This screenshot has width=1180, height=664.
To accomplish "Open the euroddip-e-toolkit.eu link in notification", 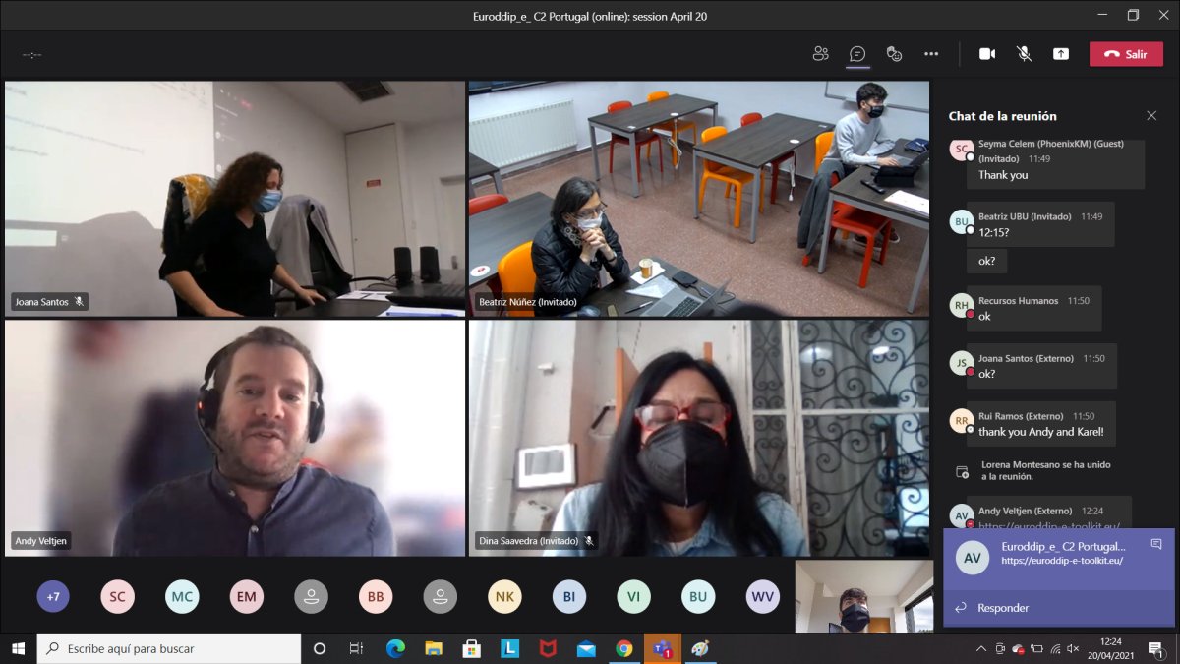I will coord(1062,561).
